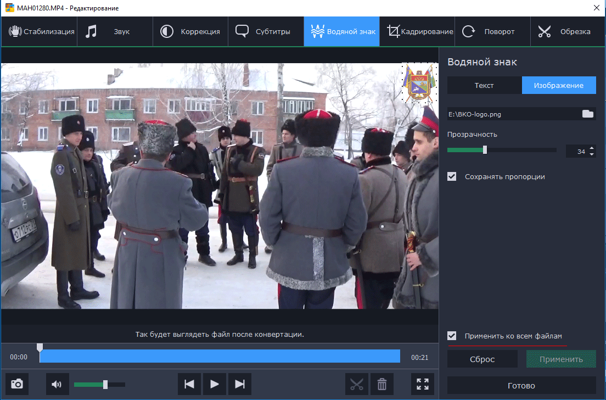Select the watermark logo on the video preview
The height and width of the screenshot is (400, 606).
[x=419, y=82]
